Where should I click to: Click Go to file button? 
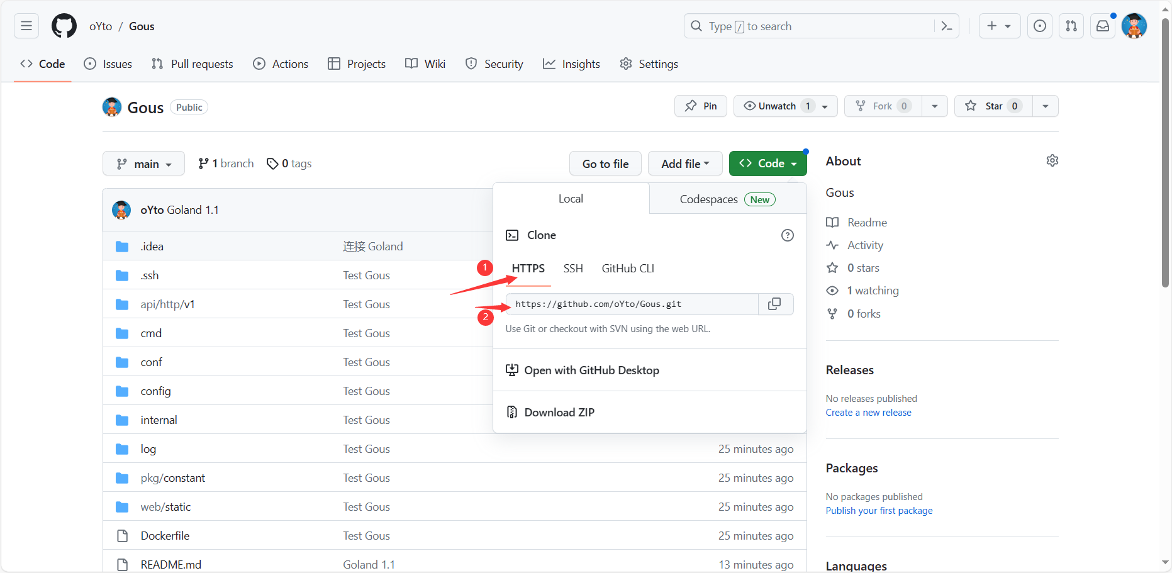point(605,164)
